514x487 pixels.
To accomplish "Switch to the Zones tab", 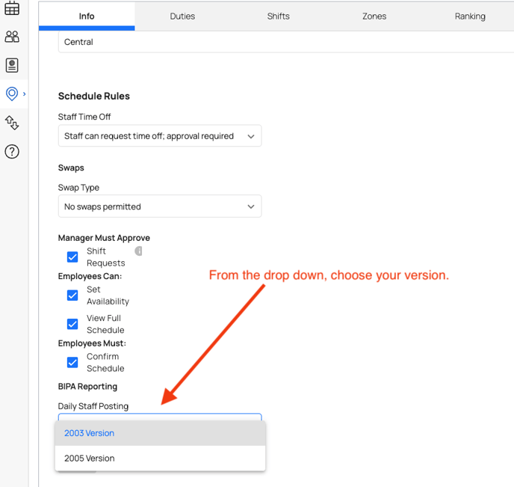I will click(374, 16).
